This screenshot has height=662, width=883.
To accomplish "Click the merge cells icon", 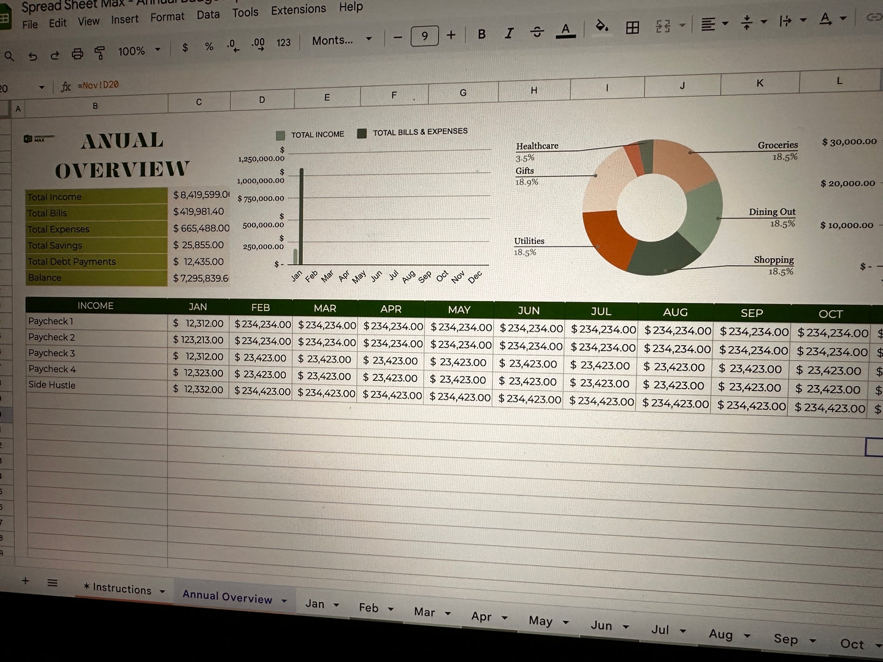I will tap(663, 26).
